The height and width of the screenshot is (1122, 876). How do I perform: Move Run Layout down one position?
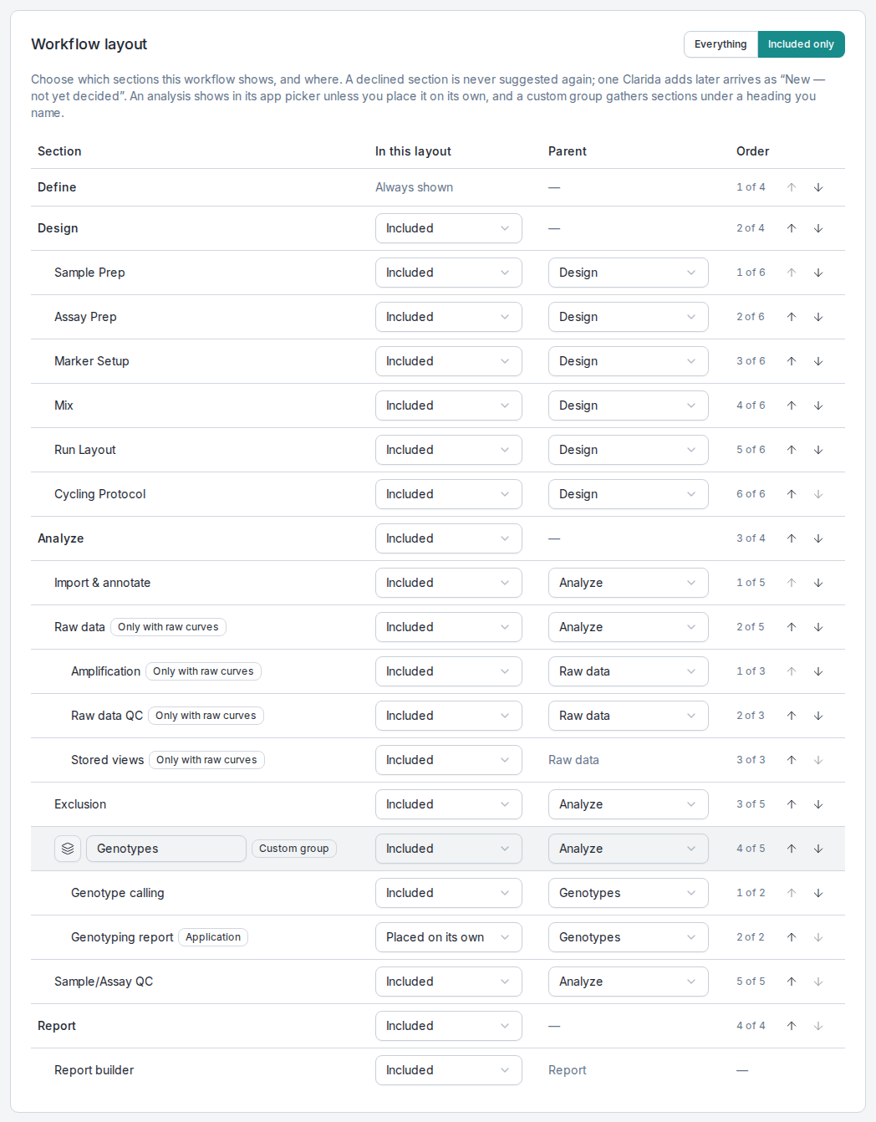818,450
